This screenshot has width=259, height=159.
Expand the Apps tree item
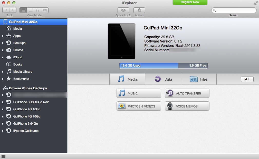[3, 36]
